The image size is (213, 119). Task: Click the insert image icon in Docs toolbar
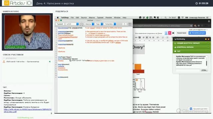139,37
